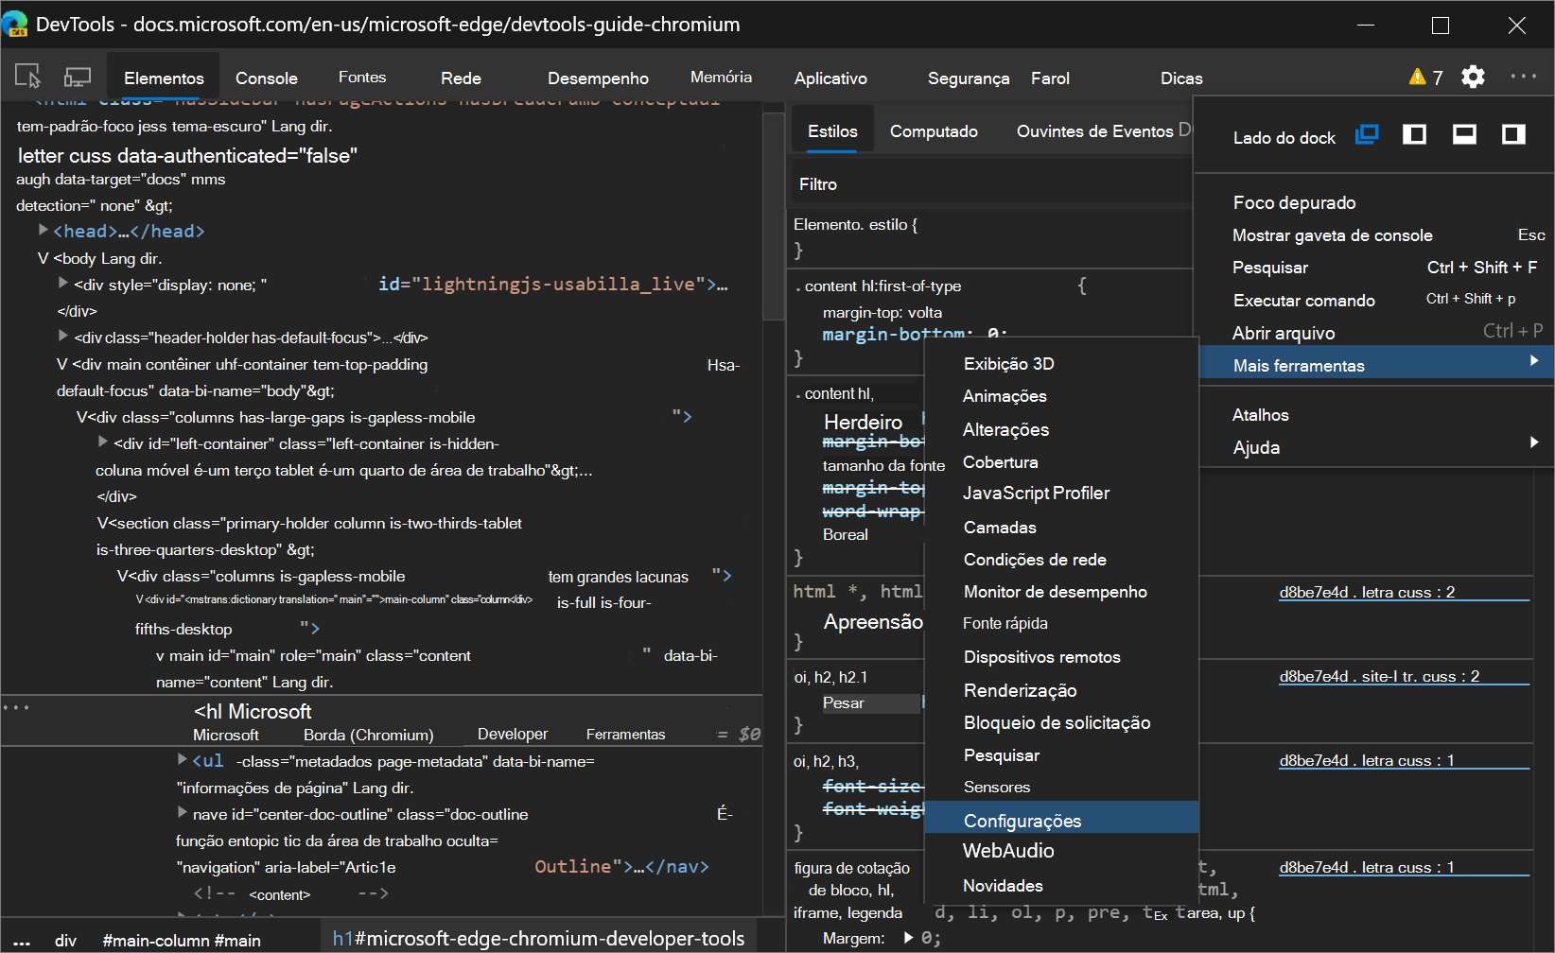The height and width of the screenshot is (953, 1555).
Task: Expand the lightningjs-usabilla_live div
Action: (62, 283)
